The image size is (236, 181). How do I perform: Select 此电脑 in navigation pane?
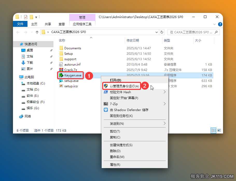(x=29, y=77)
